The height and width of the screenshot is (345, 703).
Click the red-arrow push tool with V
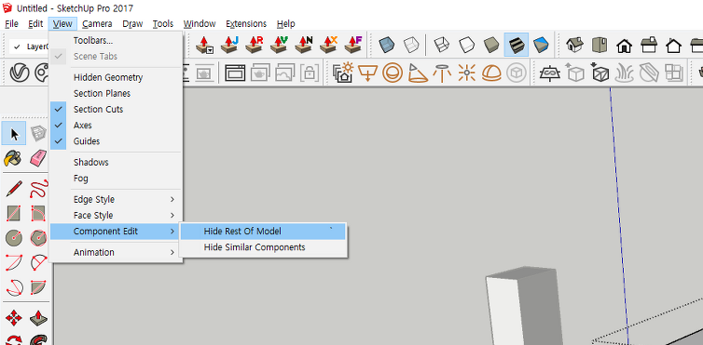click(x=279, y=46)
